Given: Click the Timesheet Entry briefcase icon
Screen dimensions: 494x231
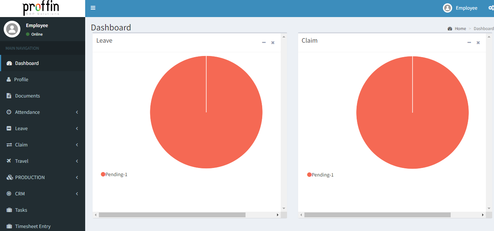Looking at the screenshot, I should click(9, 227).
